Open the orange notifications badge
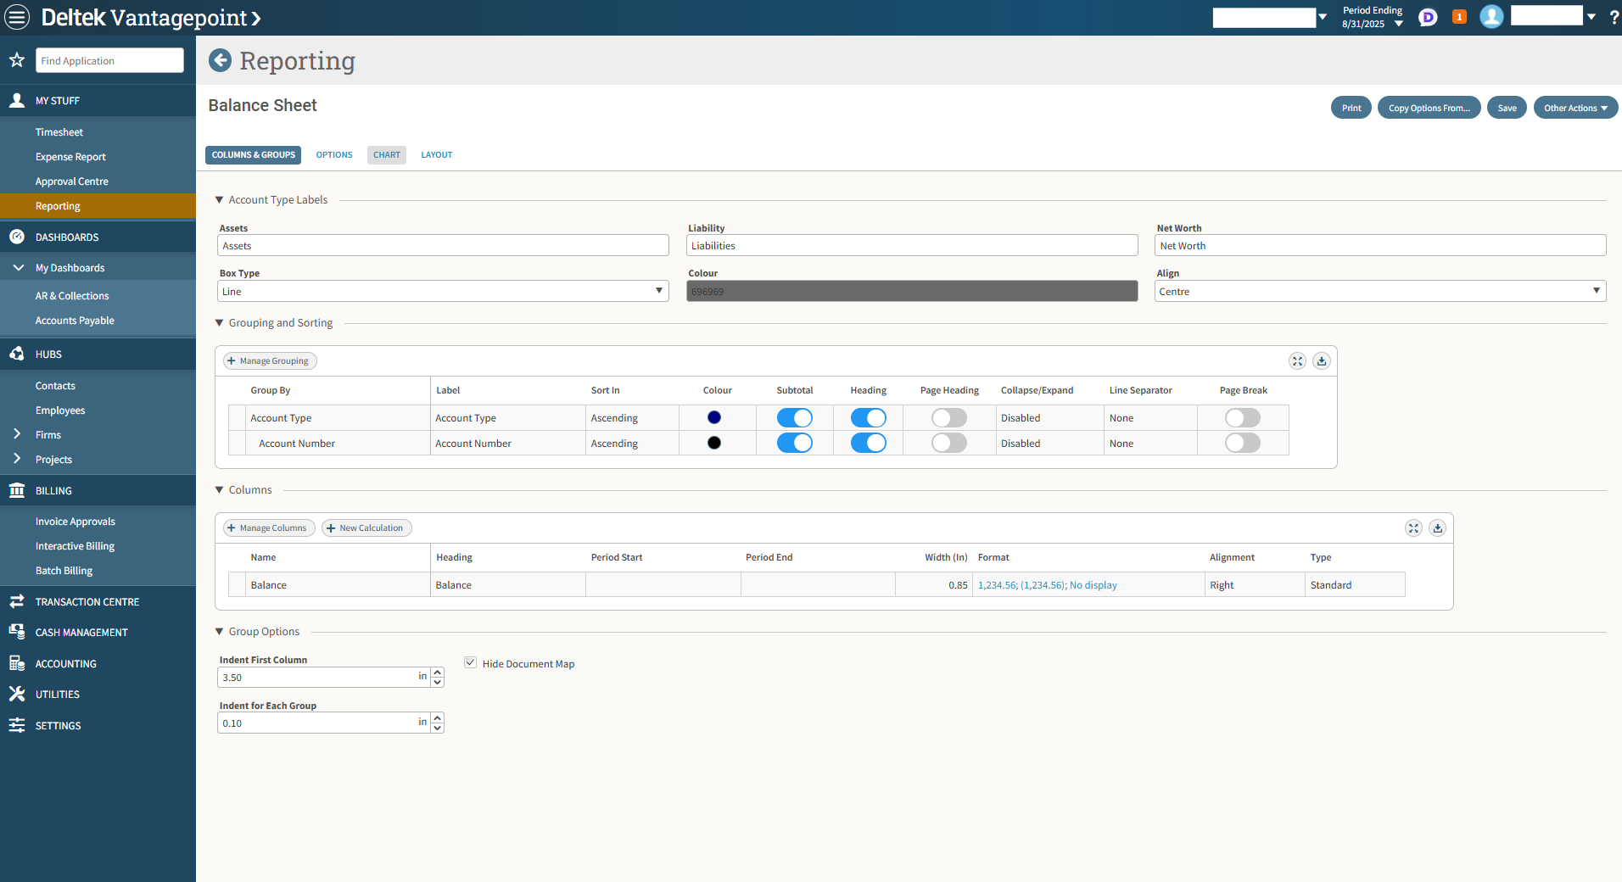 [1459, 17]
